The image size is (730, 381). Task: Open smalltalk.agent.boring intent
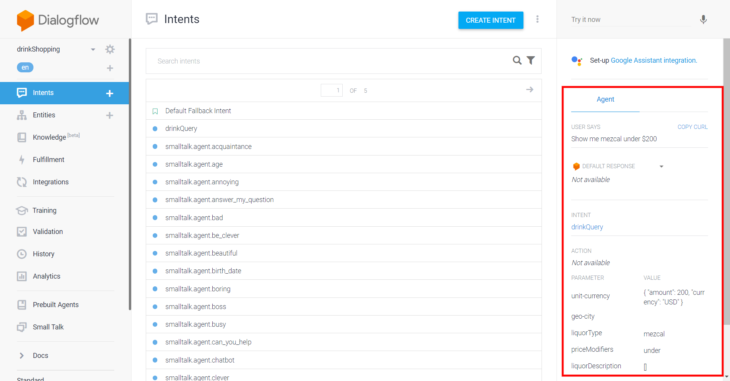click(344, 289)
